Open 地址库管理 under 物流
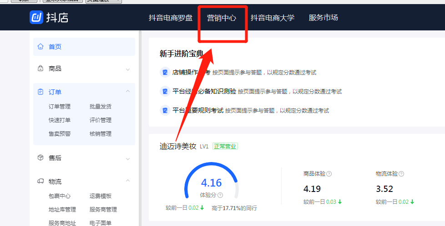The width and height of the screenshot is (445, 226). pyautogui.click(x=62, y=210)
